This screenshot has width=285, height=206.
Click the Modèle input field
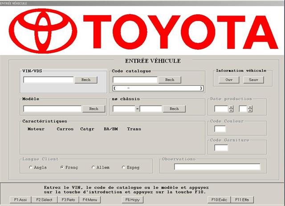point(53,109)
